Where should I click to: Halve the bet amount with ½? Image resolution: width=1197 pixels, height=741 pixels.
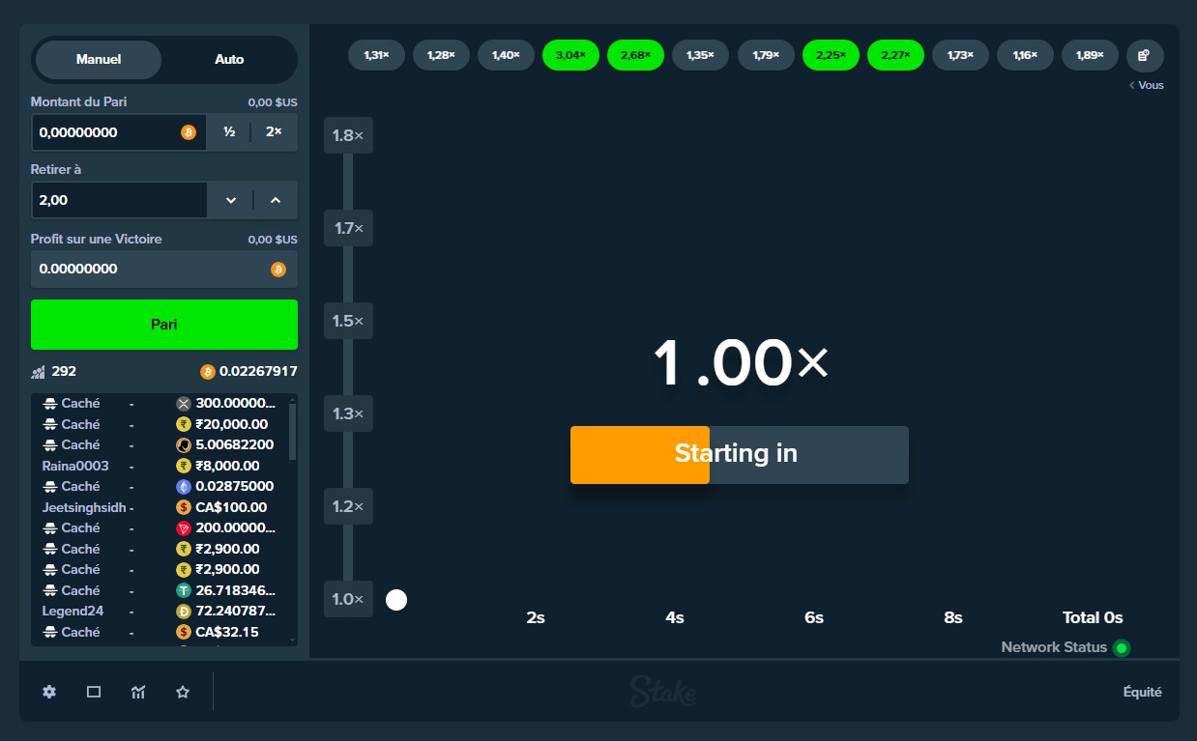click(x=229, y=132)
